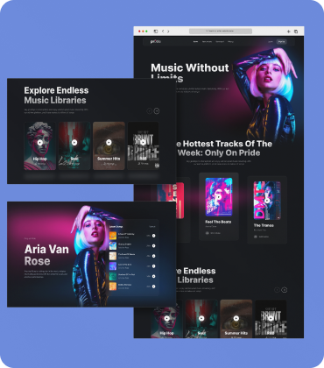Click the login link in navbar
Screen dimensions: 324x368
pyautogui.click(x=271, y=42)
